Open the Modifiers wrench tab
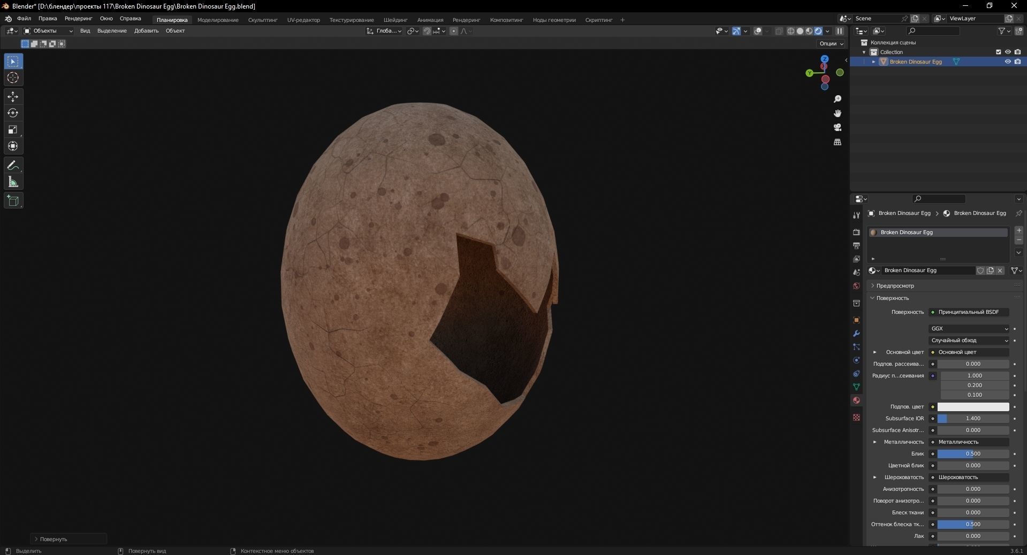 pos(856,333)
